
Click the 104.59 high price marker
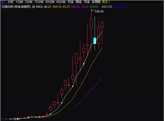pos(99,11)
